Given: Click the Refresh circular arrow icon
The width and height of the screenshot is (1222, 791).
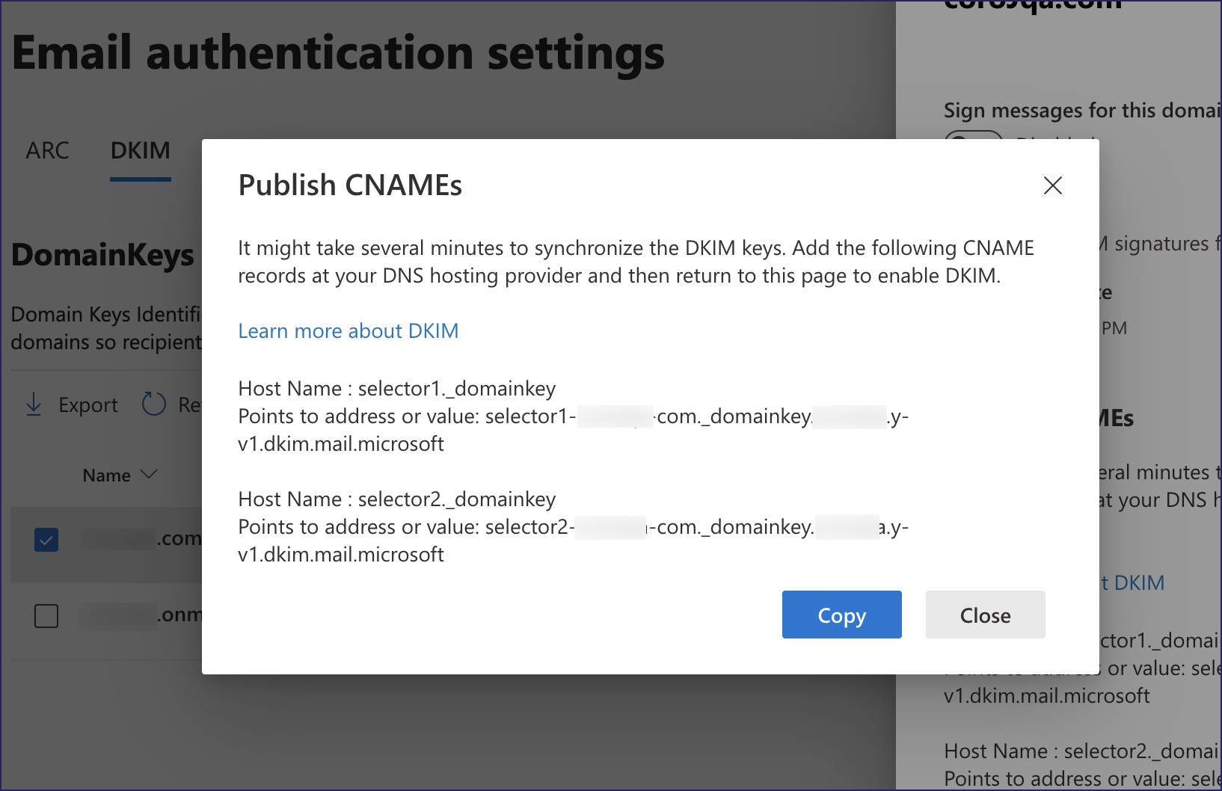Looking at the screenshot, I should 153,404.
